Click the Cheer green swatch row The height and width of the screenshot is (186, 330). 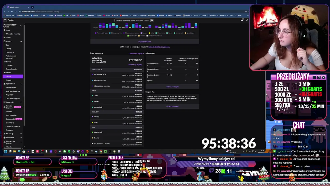[x=117, y=96]
